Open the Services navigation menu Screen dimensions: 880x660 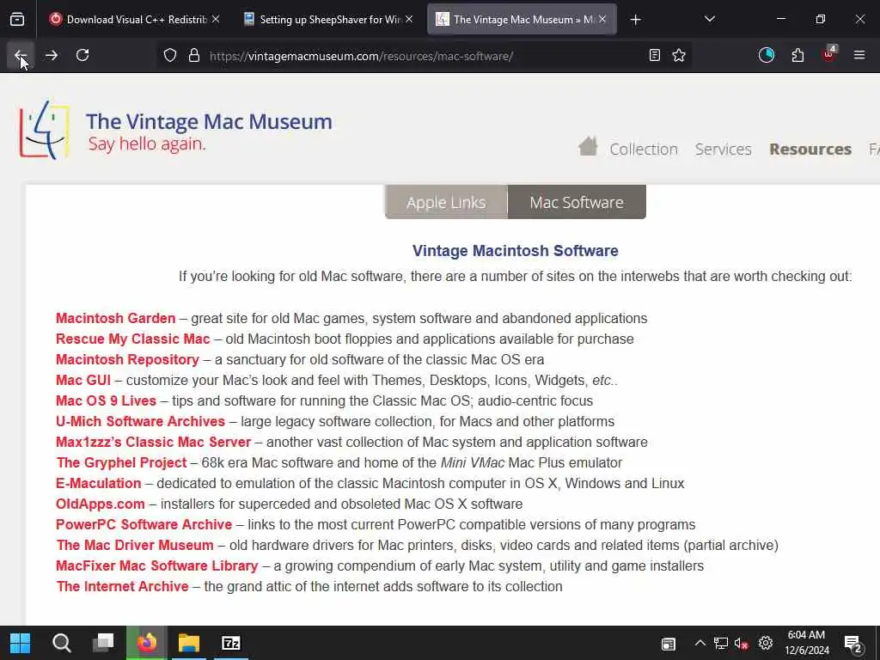(723, 150)
